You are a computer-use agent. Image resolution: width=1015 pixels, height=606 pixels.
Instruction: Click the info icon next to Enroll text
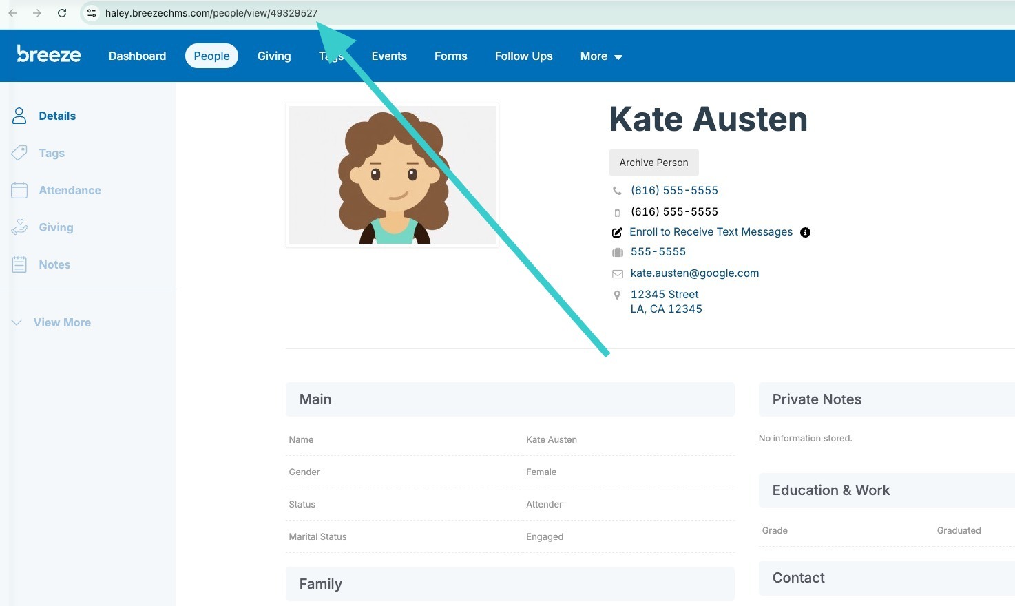[x=805, y=233]
